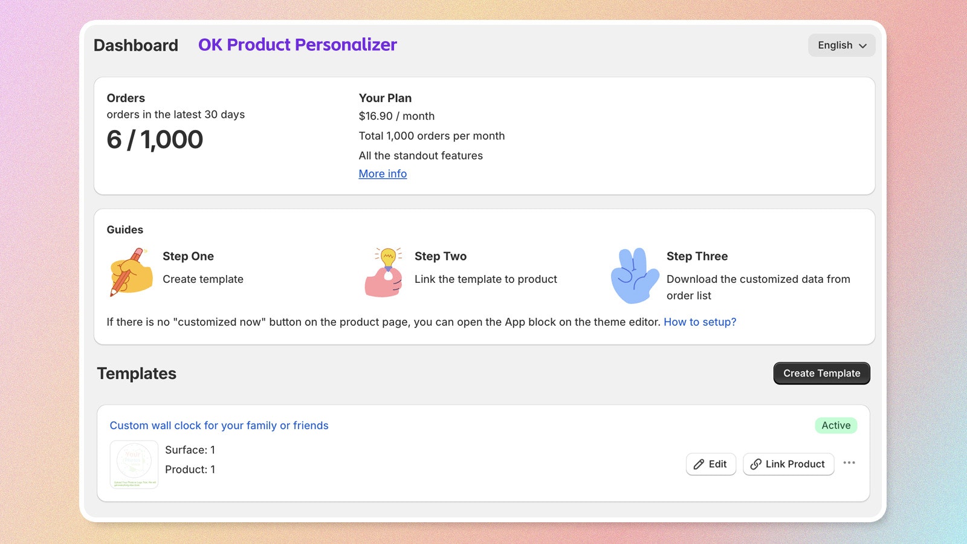Click the How to setup link
The height and width of the screenshot is (544, 967).
pyautogui.click(x=700, y=322)
